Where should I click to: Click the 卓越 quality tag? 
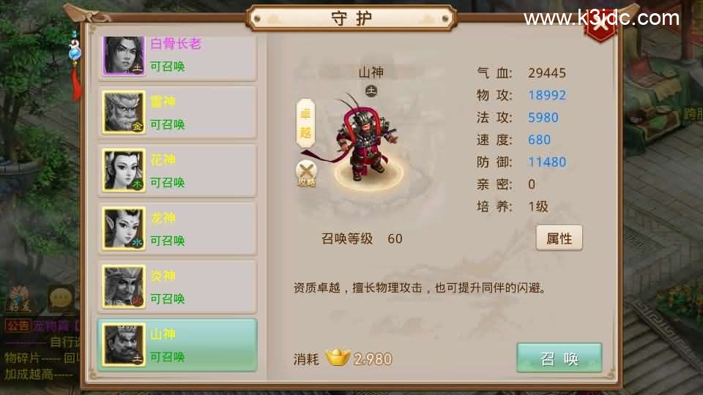[306, 124]
